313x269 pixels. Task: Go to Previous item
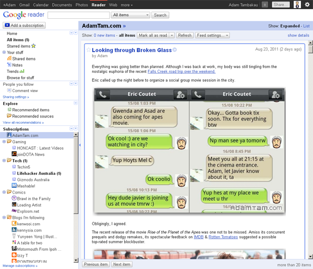click(x=96, y=264)
